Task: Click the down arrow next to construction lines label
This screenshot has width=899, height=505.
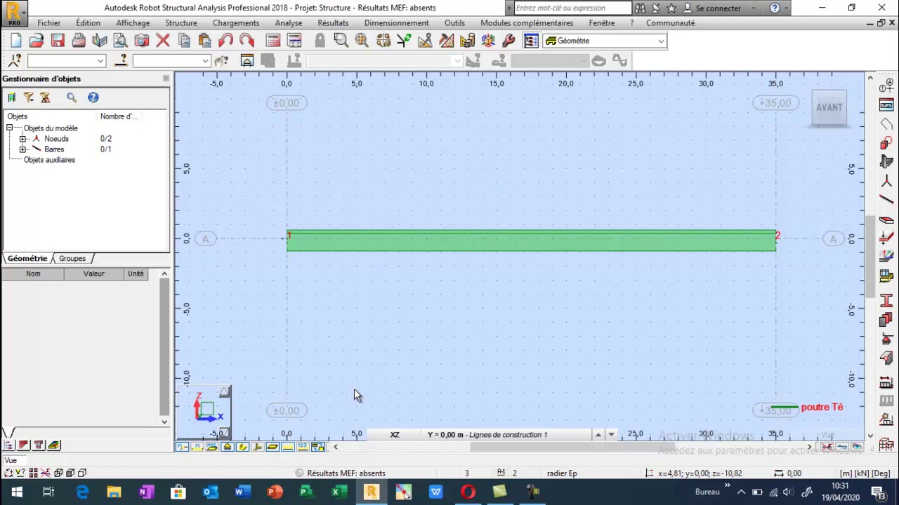Action: click(611, 435)
